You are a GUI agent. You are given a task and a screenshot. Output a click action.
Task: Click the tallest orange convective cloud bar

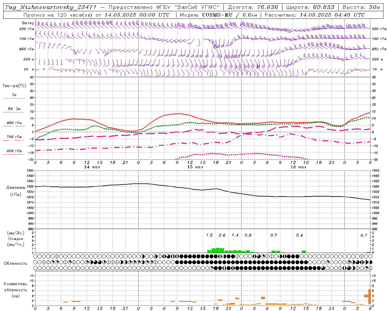pyautogui.click(x=370, y=297)
